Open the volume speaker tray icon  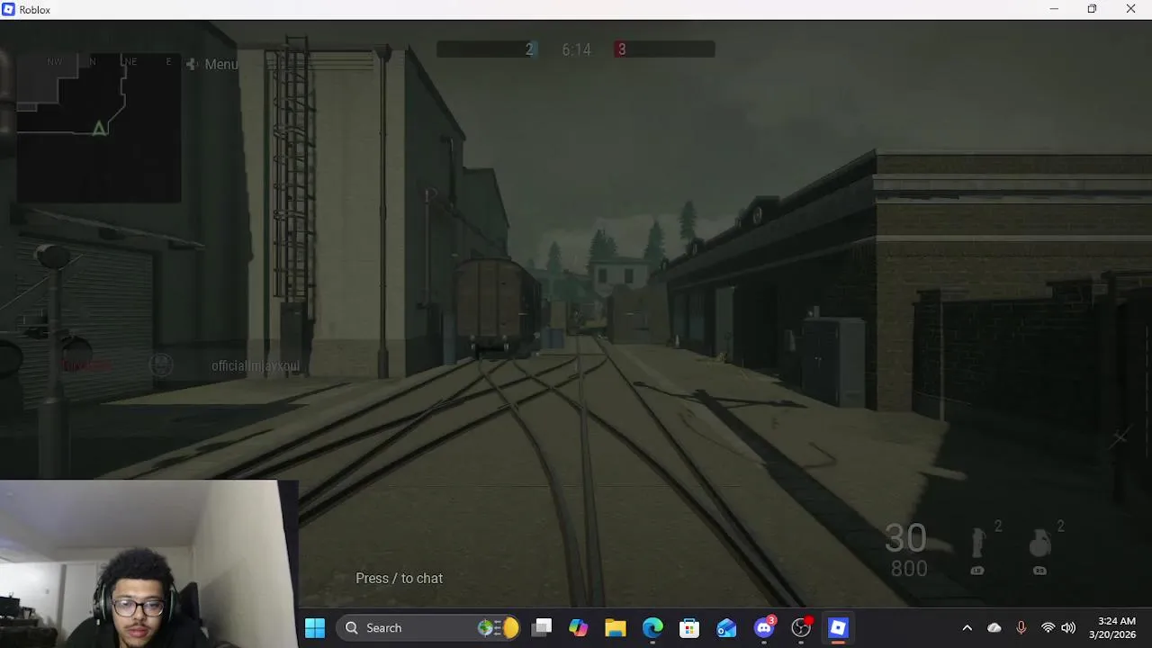[1068, 627]
